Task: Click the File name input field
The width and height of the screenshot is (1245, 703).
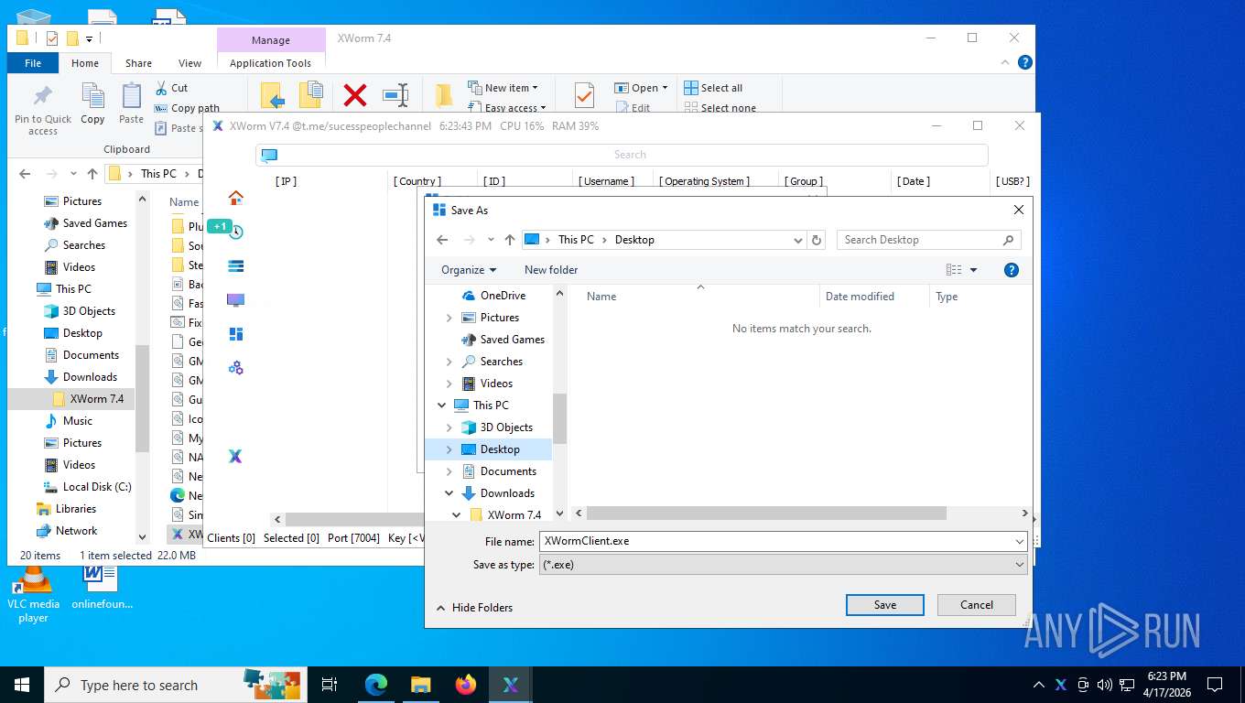Action: 775,541
